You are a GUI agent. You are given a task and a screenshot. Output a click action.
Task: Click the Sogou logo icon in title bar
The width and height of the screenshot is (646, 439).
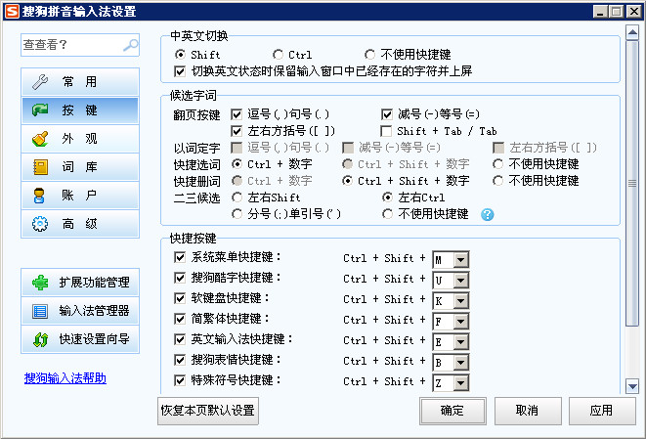(x=12, y=11)
